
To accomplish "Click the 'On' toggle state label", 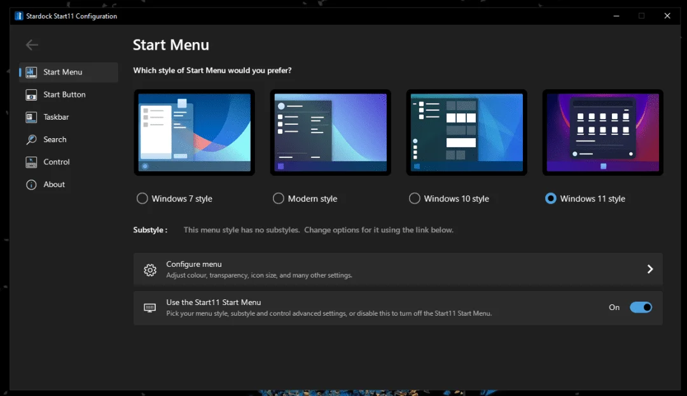I will (x=614, y=308).
